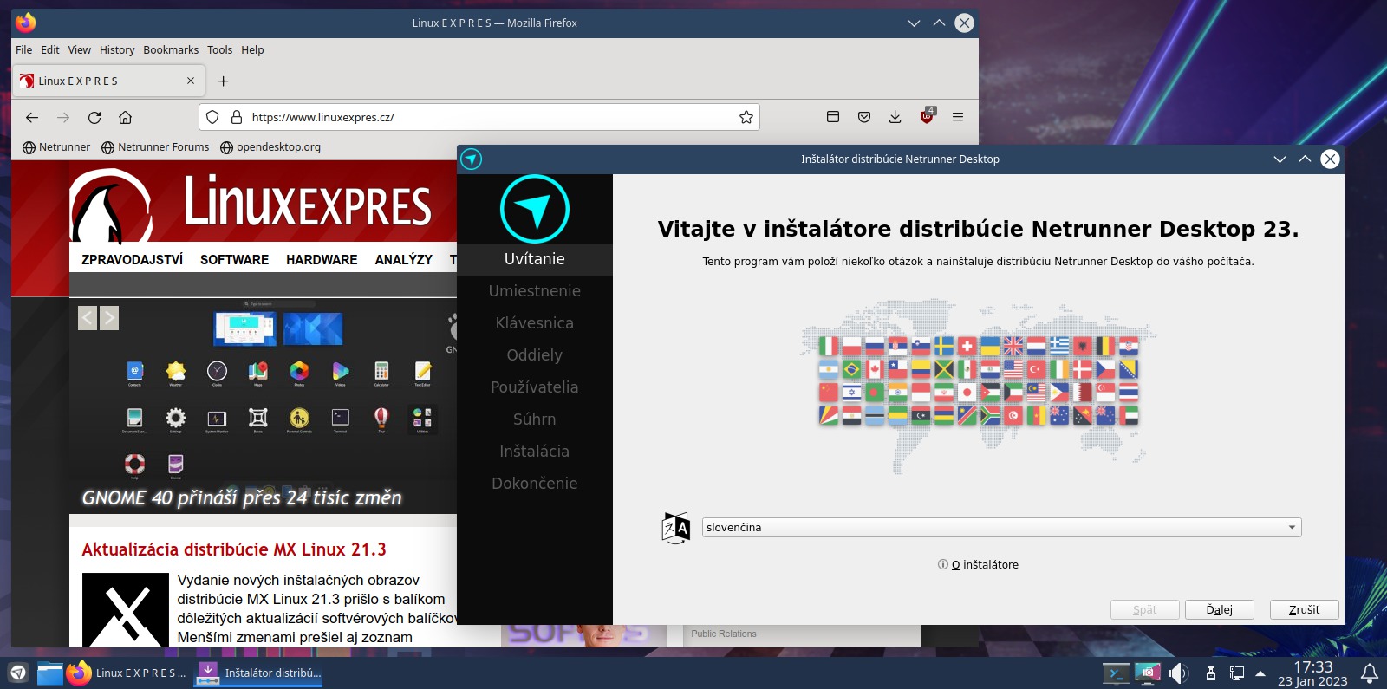Select the installer task in the taskbar
This screenshot has width=1387, height=689.
tap(258, 673)
